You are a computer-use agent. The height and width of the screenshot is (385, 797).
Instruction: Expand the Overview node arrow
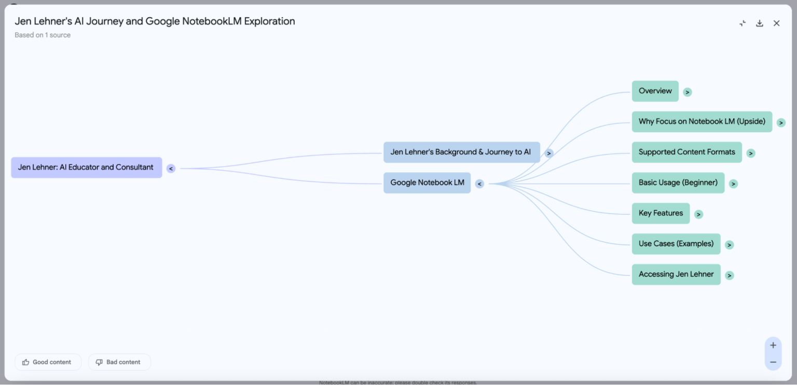(x=688, y=92)
